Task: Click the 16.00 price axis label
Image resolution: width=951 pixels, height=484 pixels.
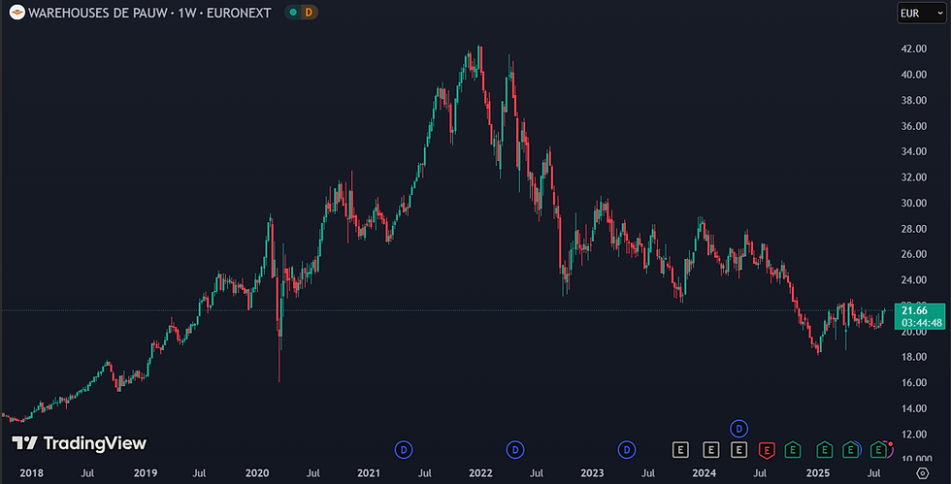Action: pyautogui.click(x=914, y=382)
